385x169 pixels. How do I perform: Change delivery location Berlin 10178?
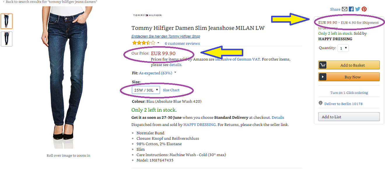343,104
